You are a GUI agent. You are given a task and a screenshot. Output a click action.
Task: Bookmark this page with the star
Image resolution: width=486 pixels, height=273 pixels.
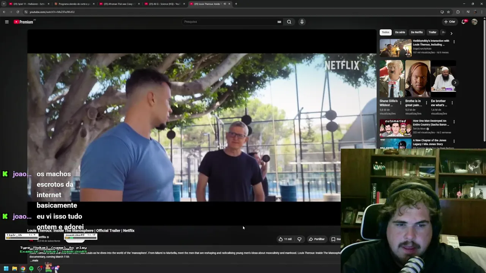coord(448,12)
